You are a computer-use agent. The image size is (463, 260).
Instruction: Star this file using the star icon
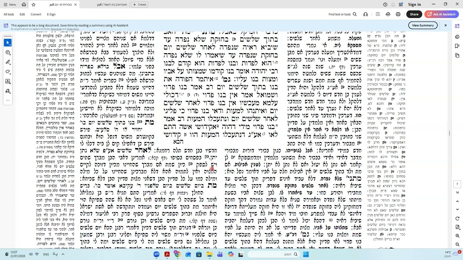pyautogui.click(x=33, y=5)
